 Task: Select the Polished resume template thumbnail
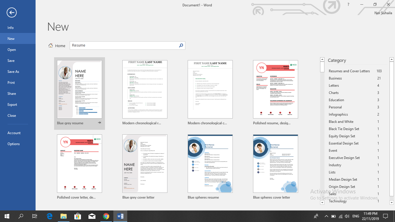[276, 89]
